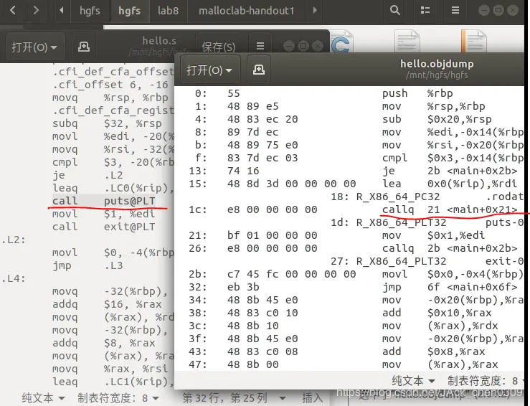Open C source file icon in file manager
This screenshot has height=406, width=530.
click(x=341, y=42)
